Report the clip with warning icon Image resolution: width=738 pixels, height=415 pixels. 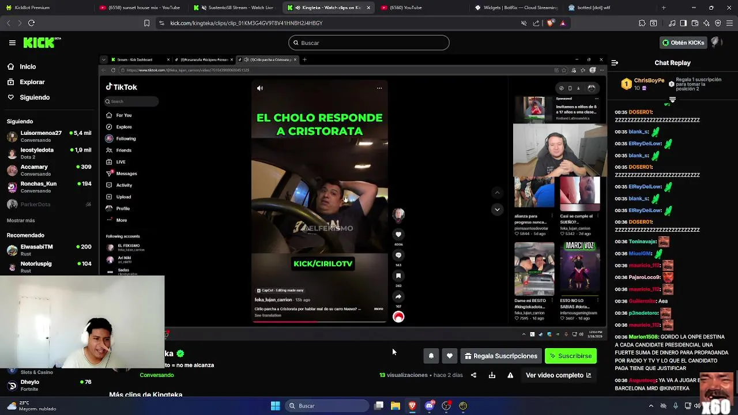(x=510, y=375)
